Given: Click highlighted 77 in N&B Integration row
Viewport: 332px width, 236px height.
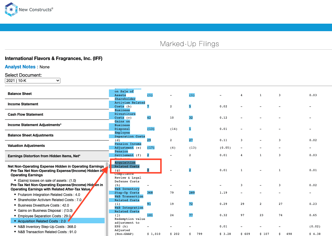Looking at the screenshot, I should point(191,215).
